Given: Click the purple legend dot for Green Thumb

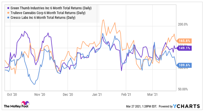Looking at the screenshot, I should 8,8.
